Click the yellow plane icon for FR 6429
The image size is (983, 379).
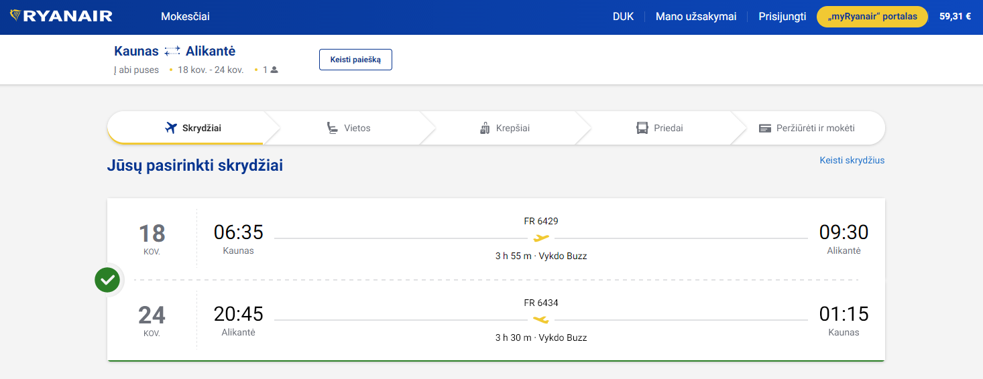(541, 238)
